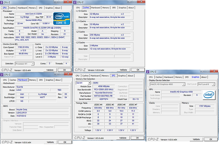Click the motherboard Manufacturer field Quanta
This screenshot has height=145, width=219.
(x=42, y=87)
